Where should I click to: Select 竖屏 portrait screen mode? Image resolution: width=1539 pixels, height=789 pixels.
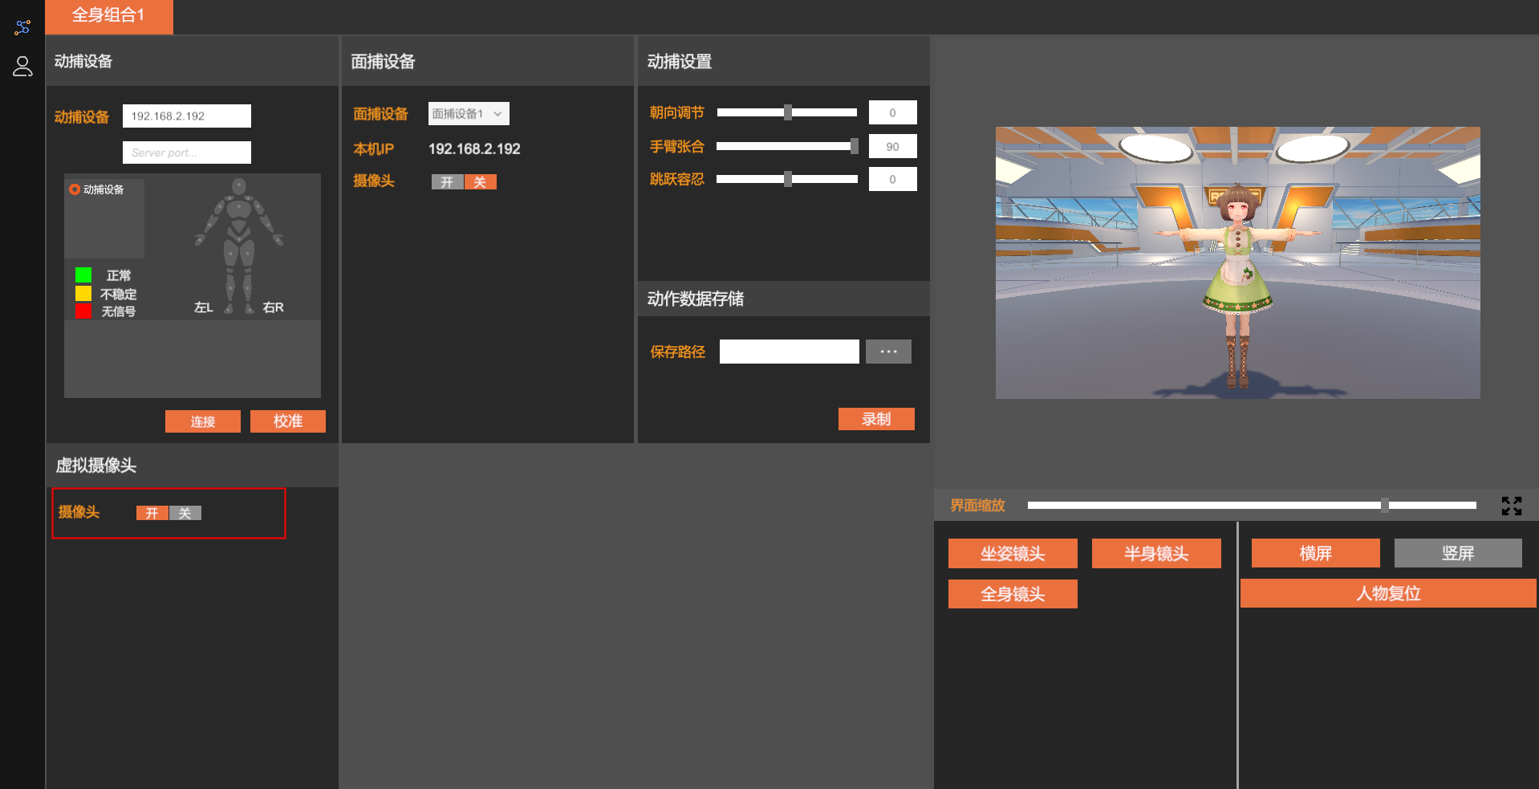1457,553
